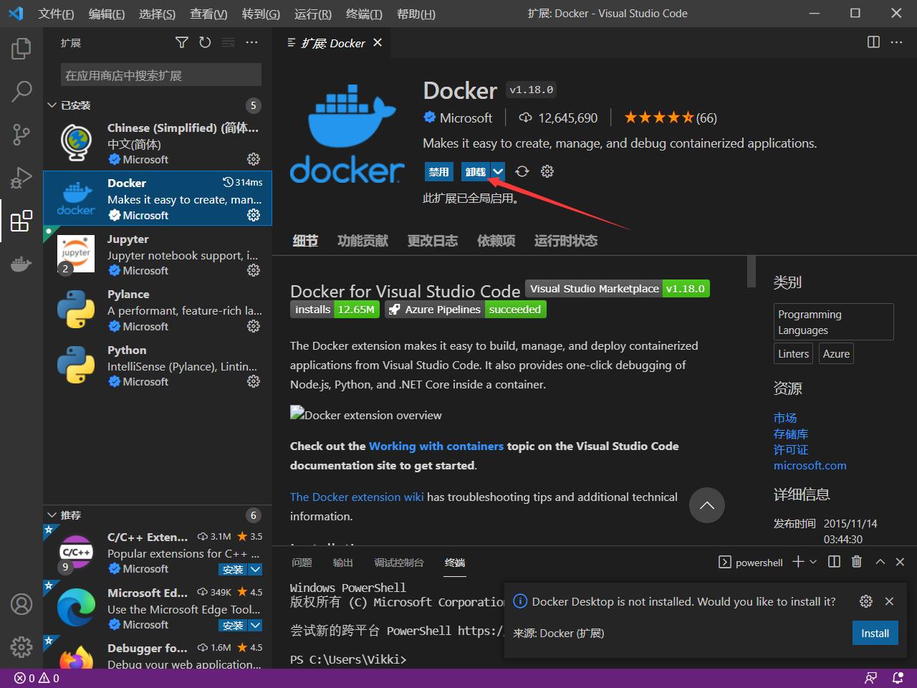The image size is (917, 688).
Task: Split the terminal panel
Action: coord(834,562)
